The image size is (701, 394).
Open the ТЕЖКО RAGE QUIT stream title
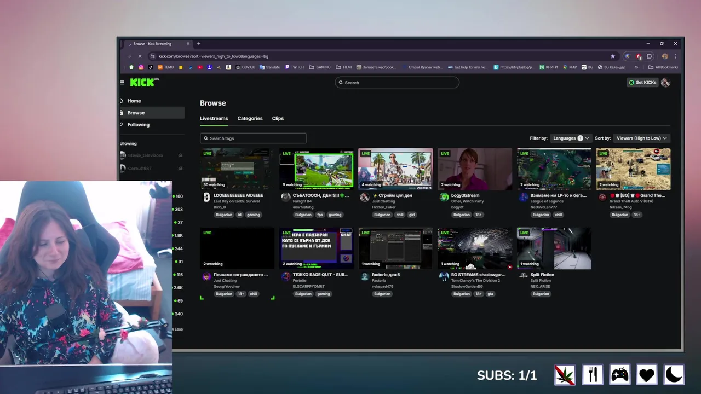(320, 275)
